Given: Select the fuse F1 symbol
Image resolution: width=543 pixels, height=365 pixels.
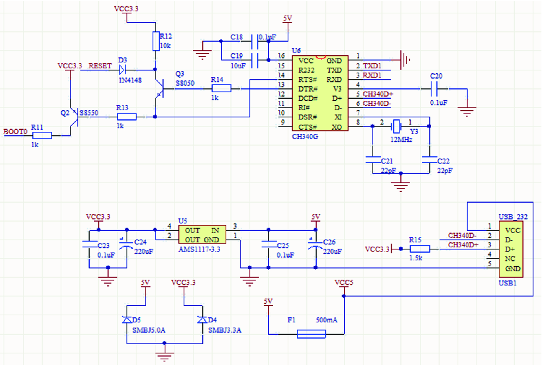Looking at the screenshot, I should (311, 334).
